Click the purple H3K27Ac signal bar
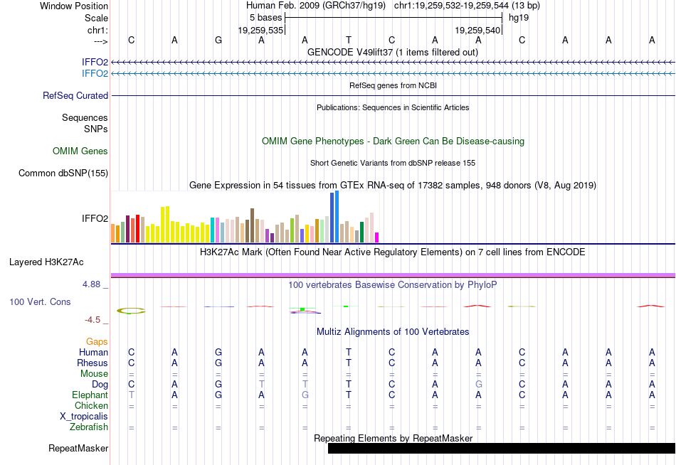 (394, 275)
